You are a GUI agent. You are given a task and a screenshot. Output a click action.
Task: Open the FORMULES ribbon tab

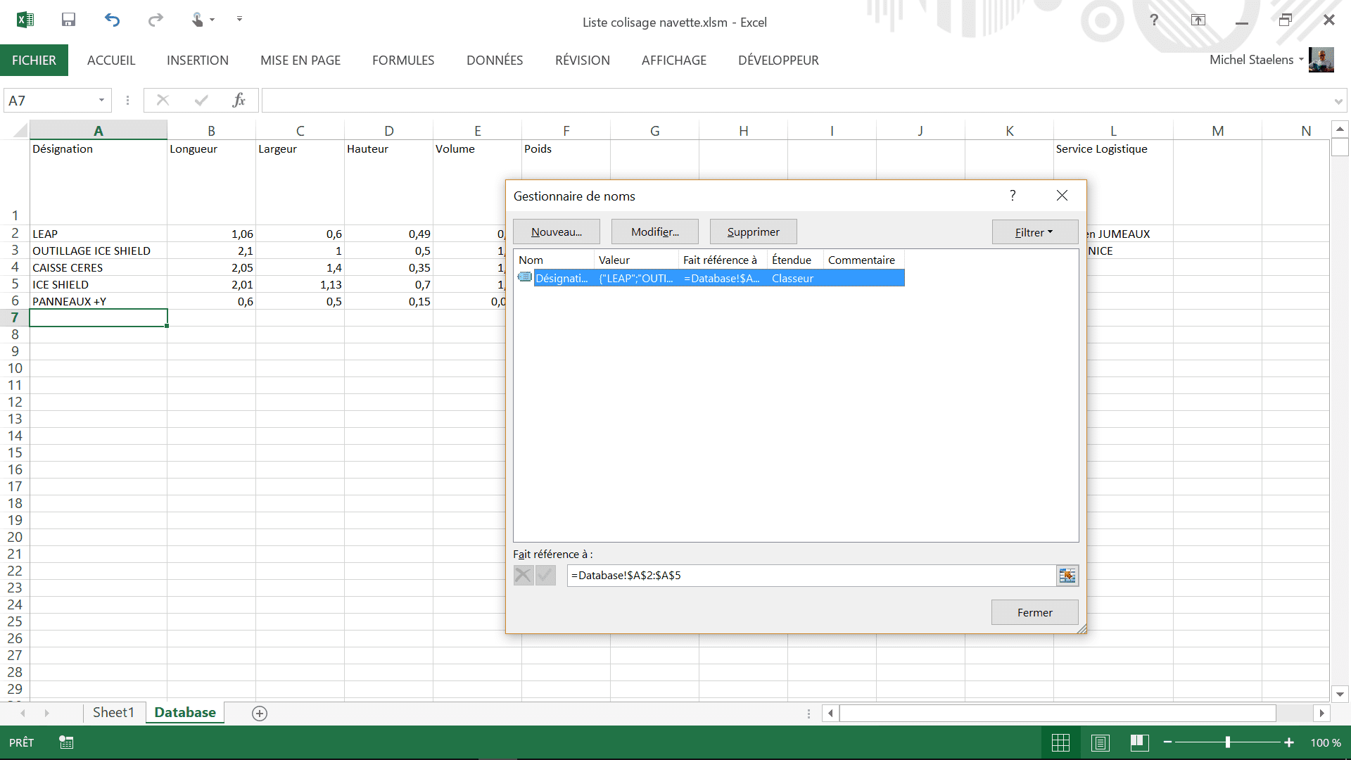403,61
